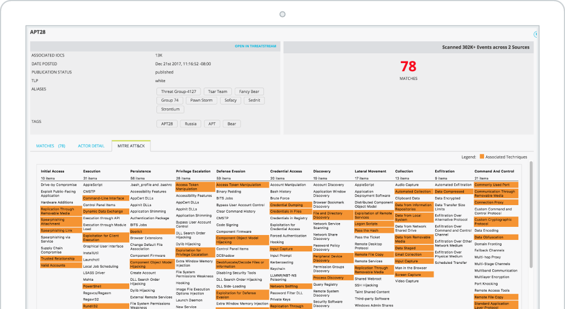Click the red 78 matches count

coord(408,66)
